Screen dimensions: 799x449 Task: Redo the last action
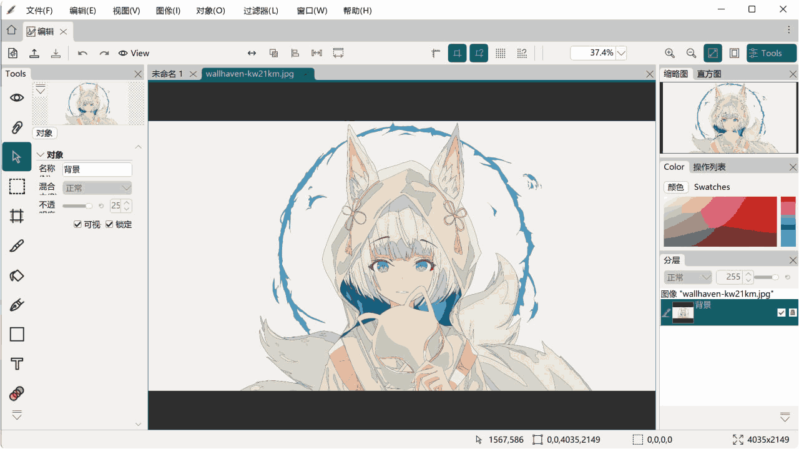[x=104, y=53]
